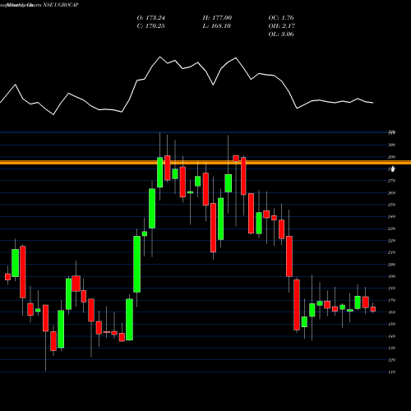Click the 309 price axis label
Screen dimensions: 411x411
point(392,145)
